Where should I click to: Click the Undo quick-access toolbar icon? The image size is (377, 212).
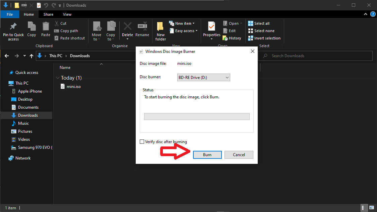point(46,5)
